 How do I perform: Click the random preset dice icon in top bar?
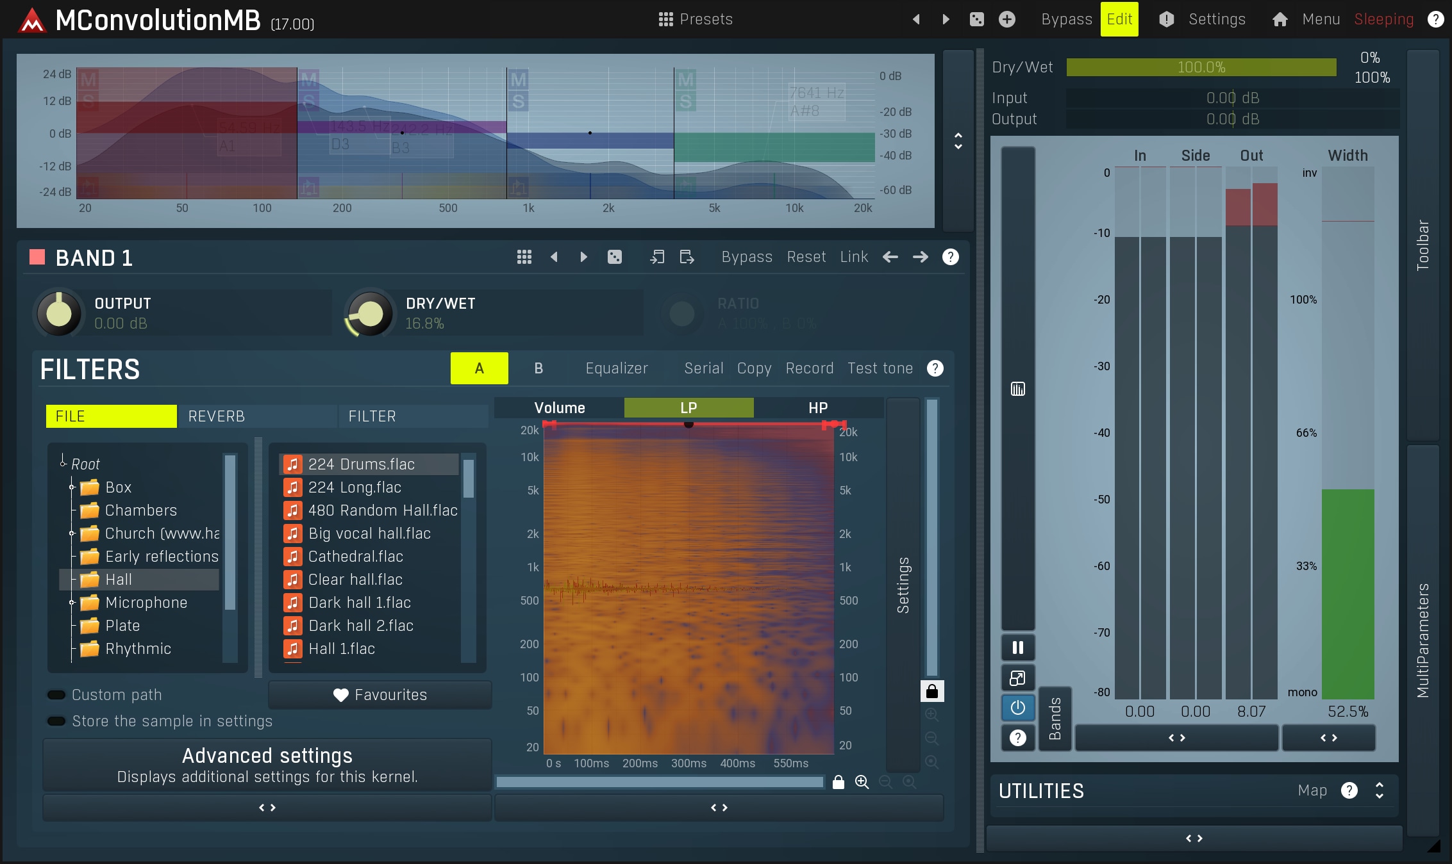pos(976,19)
